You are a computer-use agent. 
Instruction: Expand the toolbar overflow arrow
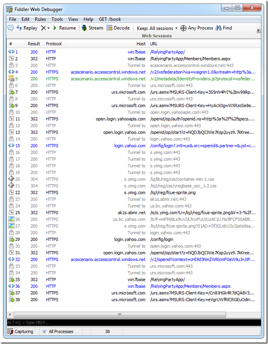tap(259, 30)
